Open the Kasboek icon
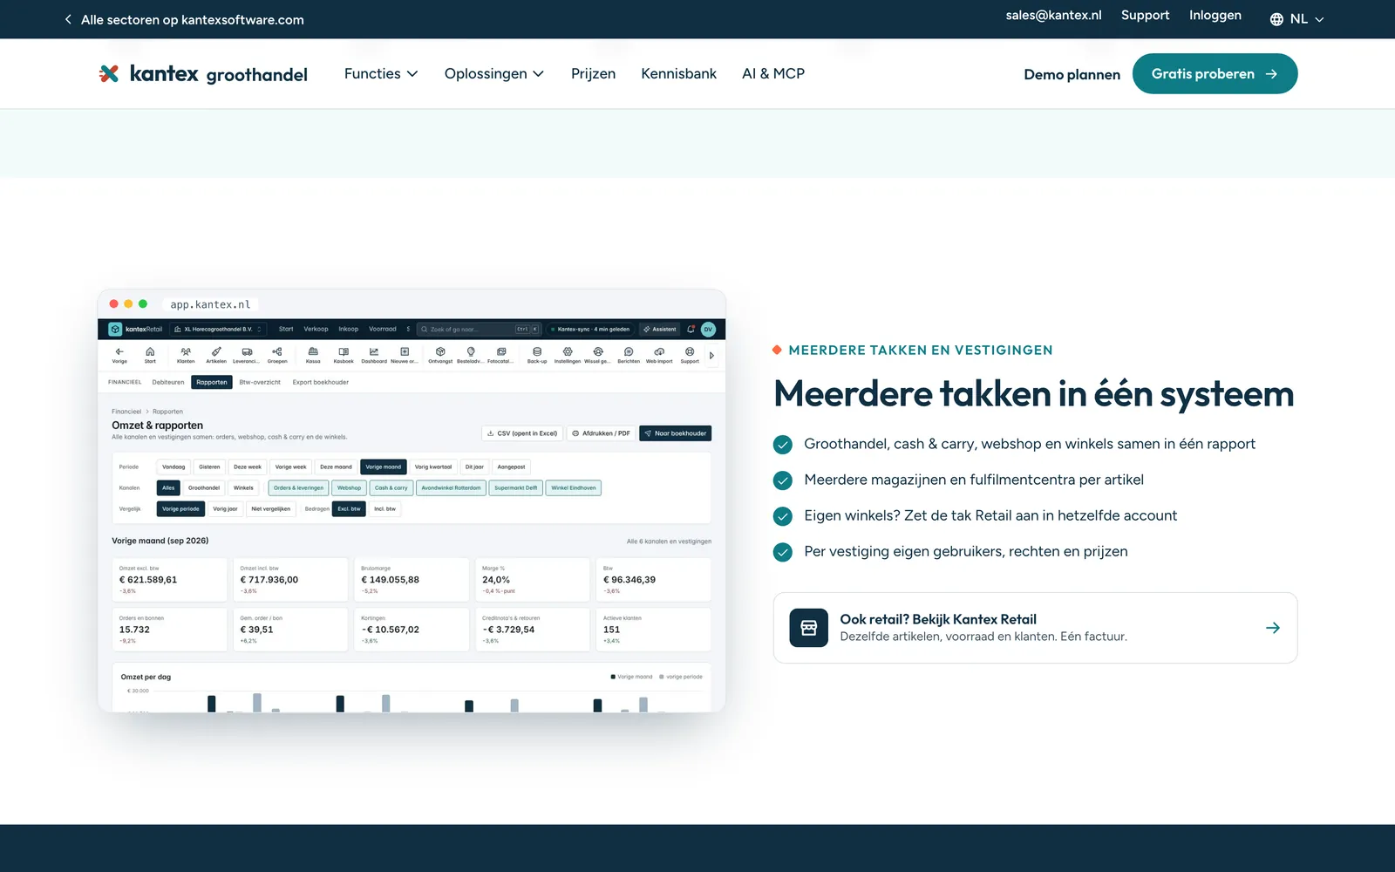This screenshot has height=872, width=1395. 344,355
